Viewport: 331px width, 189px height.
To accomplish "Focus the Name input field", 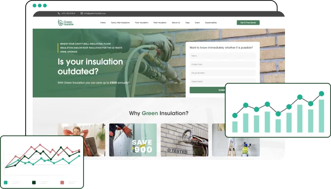I will [223, 56].
